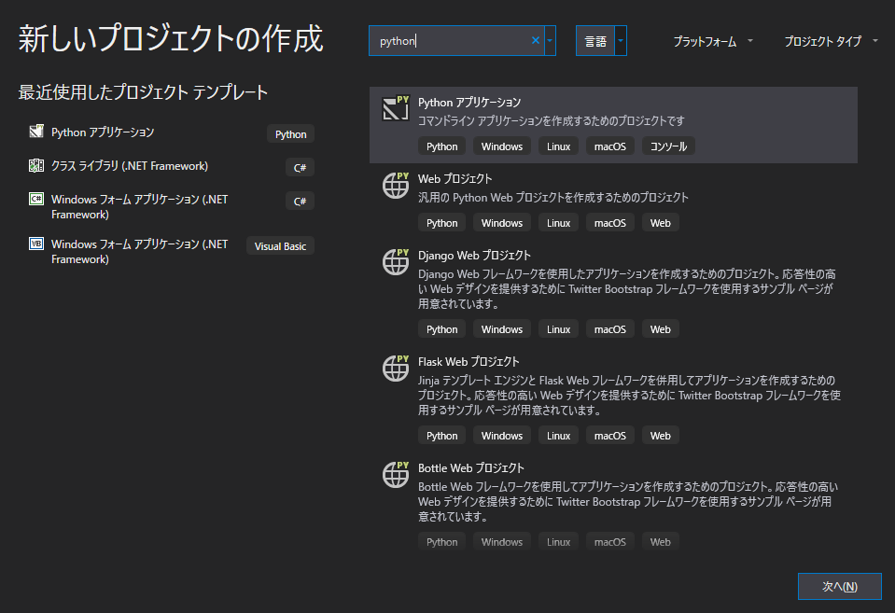Click recent Python アプリケーション template icon
Viewport: 895px width, 613px height.
click(36, 132)
